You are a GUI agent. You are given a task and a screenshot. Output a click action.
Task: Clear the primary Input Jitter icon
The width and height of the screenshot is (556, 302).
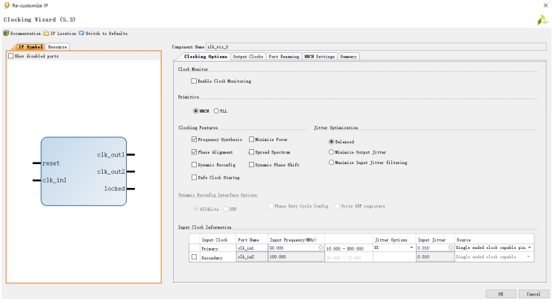pos(450,248)
